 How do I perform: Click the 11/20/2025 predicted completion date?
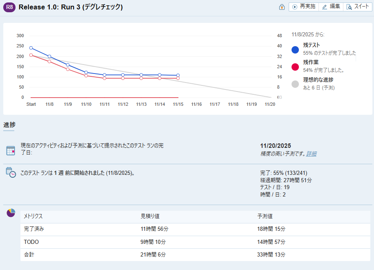pyautogui.click(x=275, y=146)
